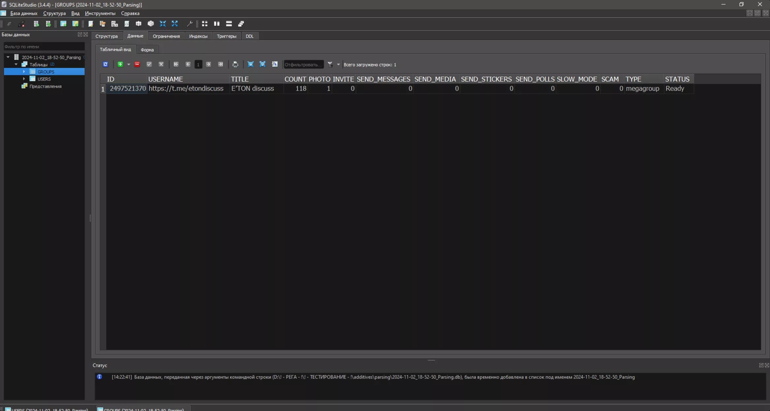Click the refresh table data icon
This screenshot has height=411, width=770.
pos(105,64)
